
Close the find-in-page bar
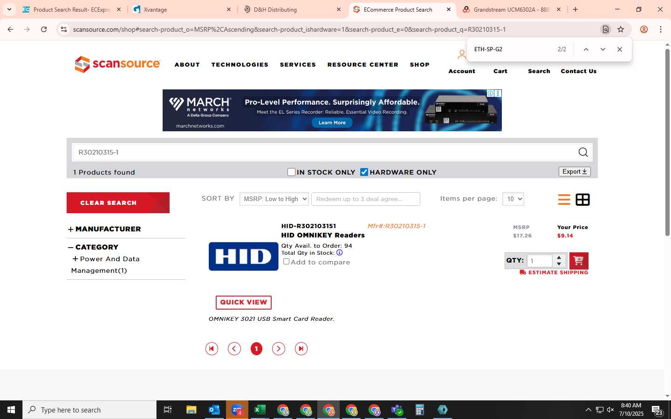(x=619, y=49)
